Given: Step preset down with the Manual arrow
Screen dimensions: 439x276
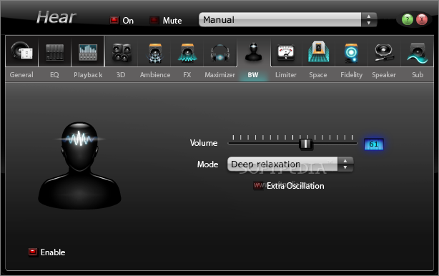Looking at the screenshot, I should pos(369,23).
